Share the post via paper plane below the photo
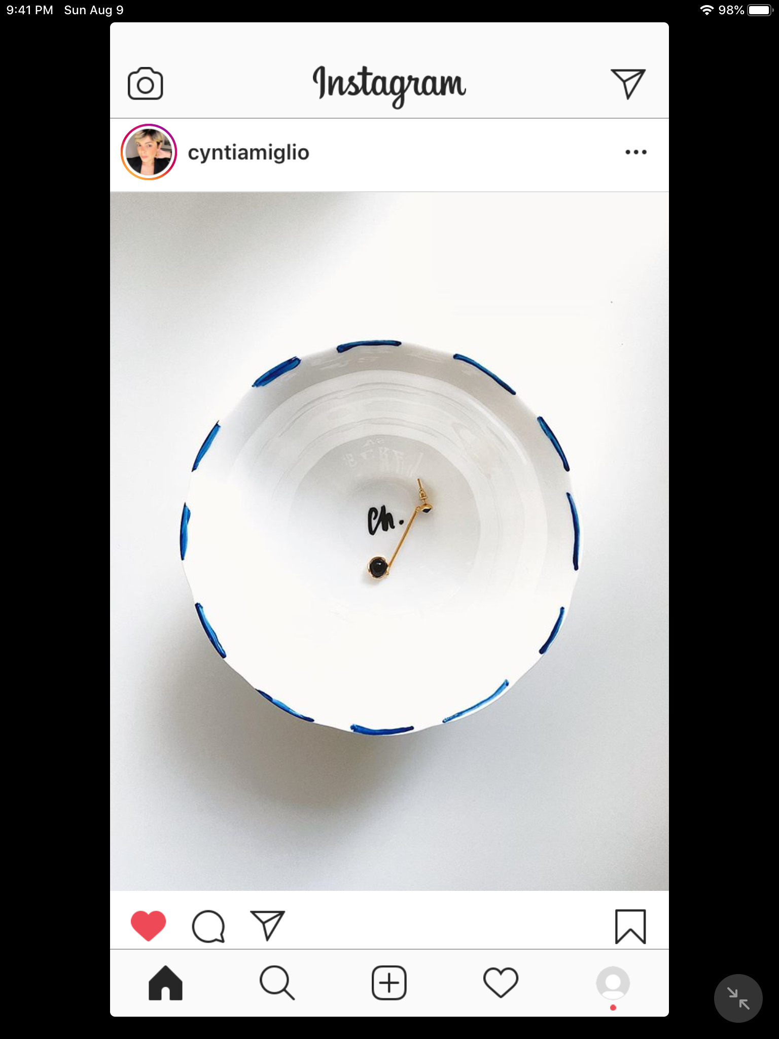779x1039 pixels. point(267,925)
